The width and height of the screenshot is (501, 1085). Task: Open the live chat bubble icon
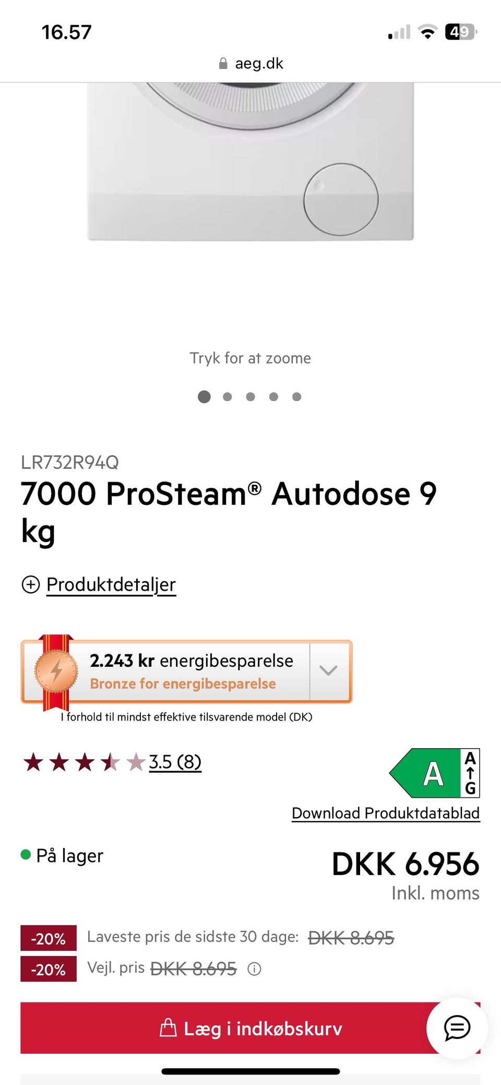pyautogui.click(x=457, y=1028)
